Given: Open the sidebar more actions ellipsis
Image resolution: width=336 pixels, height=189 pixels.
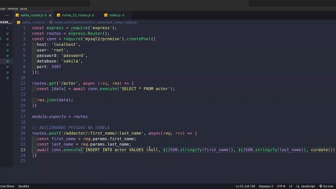Looking at the screenshot, I should pyautogui.click(x=7, y=15).
